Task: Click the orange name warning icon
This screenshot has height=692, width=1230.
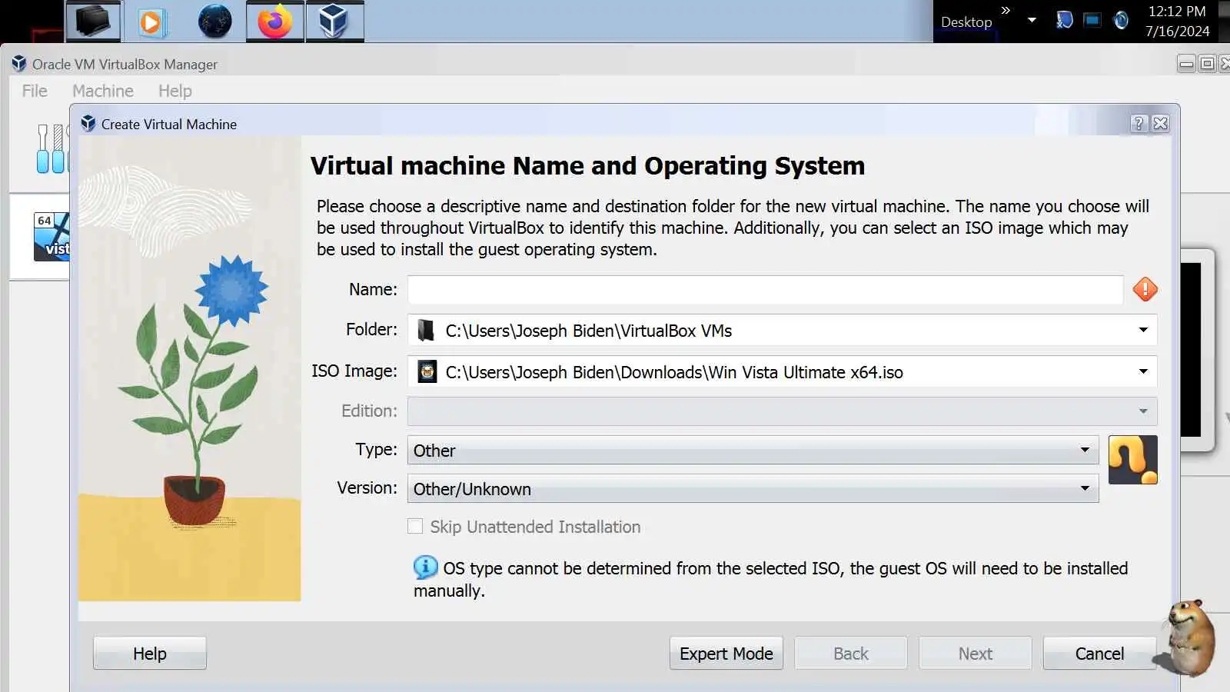Action: pyautogui.click(x=1145, y=289)
